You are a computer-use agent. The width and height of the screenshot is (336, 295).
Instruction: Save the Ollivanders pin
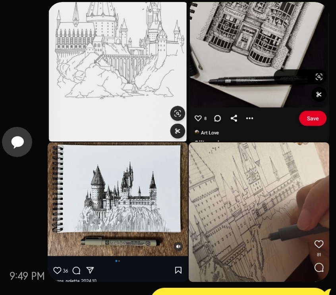pyautogui.click(x=313, y=118)
